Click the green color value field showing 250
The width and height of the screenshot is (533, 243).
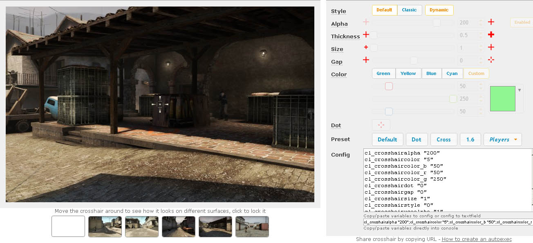471,99
